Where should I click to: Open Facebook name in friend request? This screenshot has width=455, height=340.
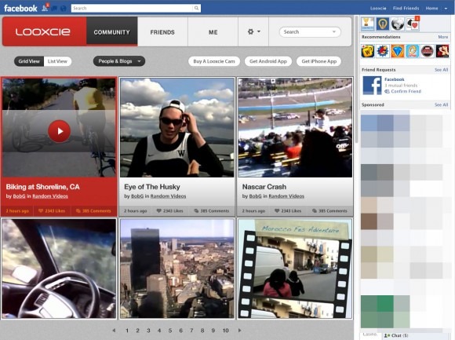395,79
